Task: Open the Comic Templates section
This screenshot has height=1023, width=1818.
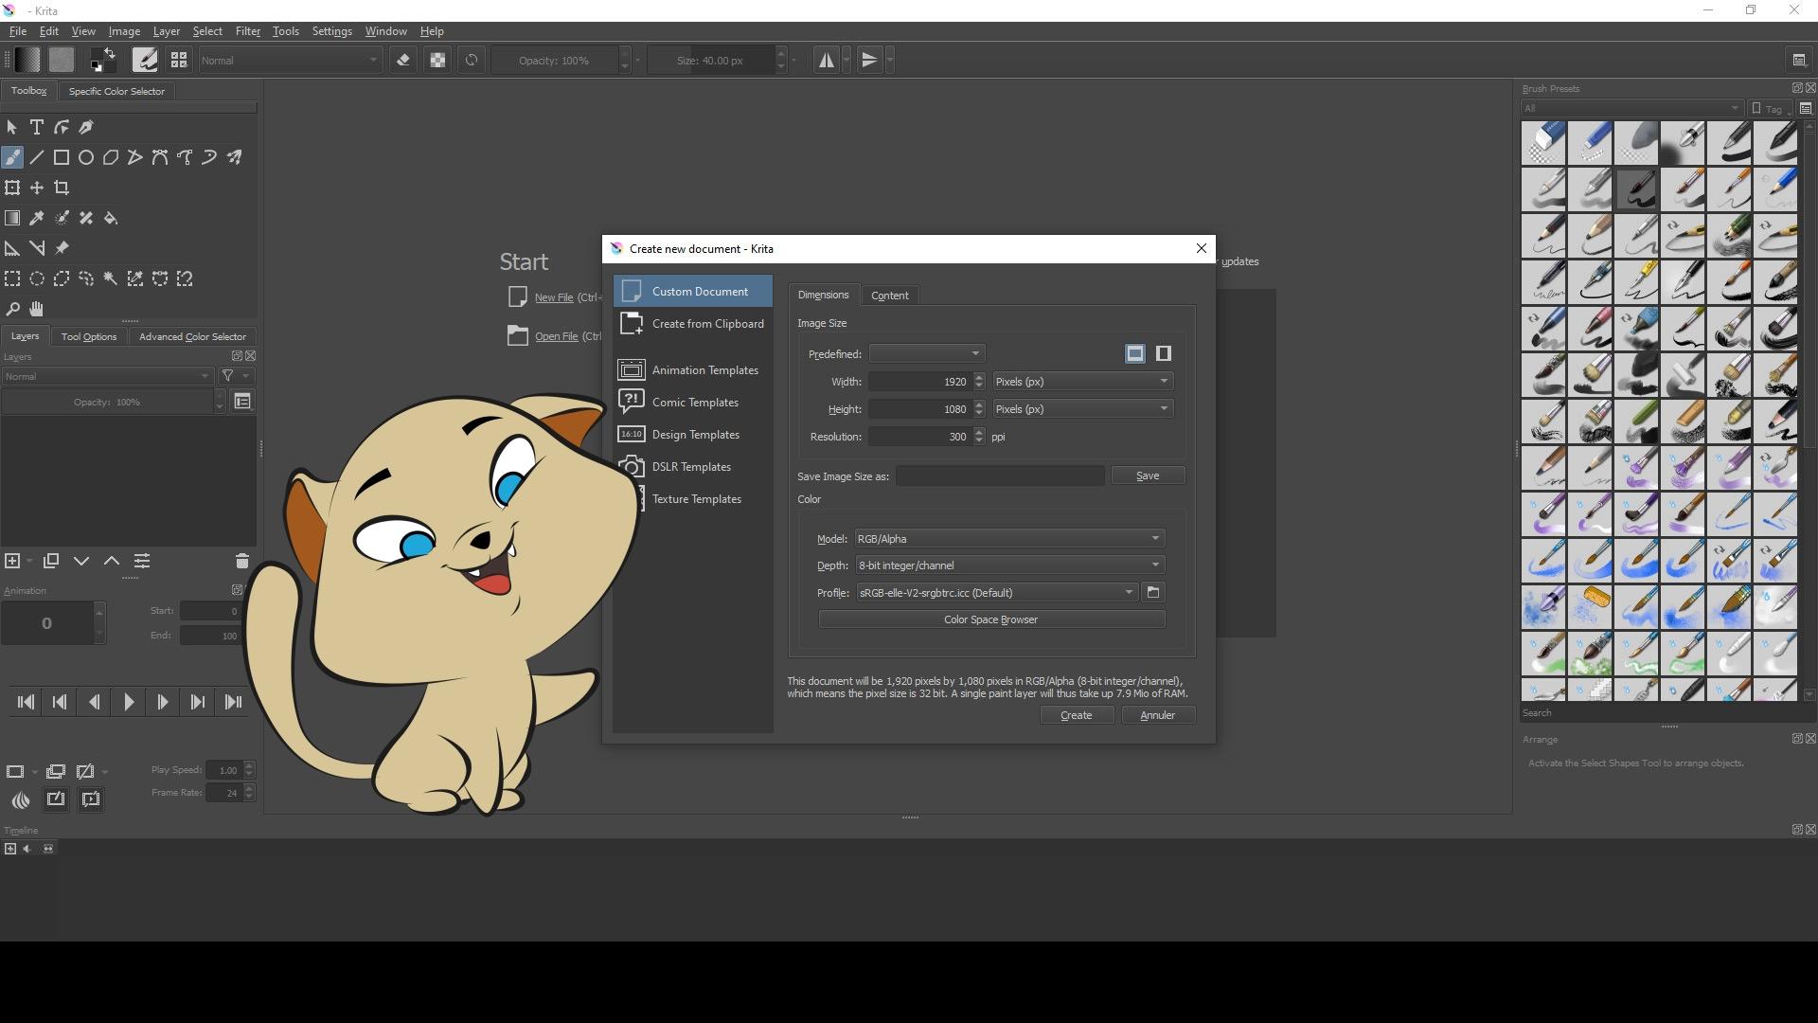Action: pyautogui.click(x=694, y=402)
